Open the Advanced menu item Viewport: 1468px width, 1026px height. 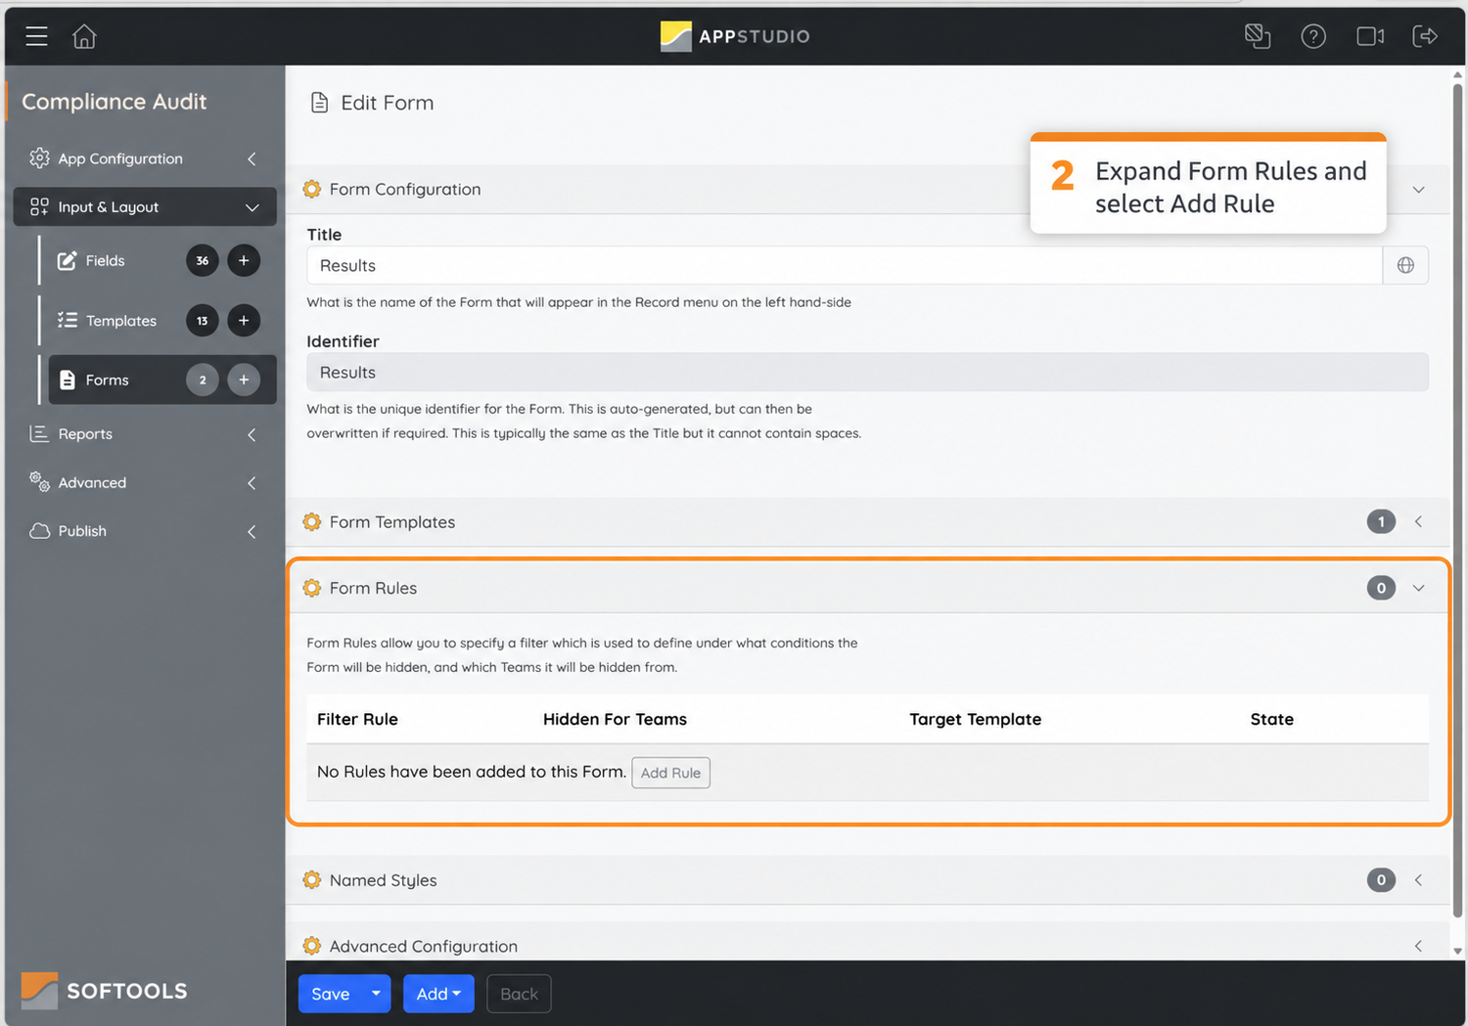pos(92,482)
